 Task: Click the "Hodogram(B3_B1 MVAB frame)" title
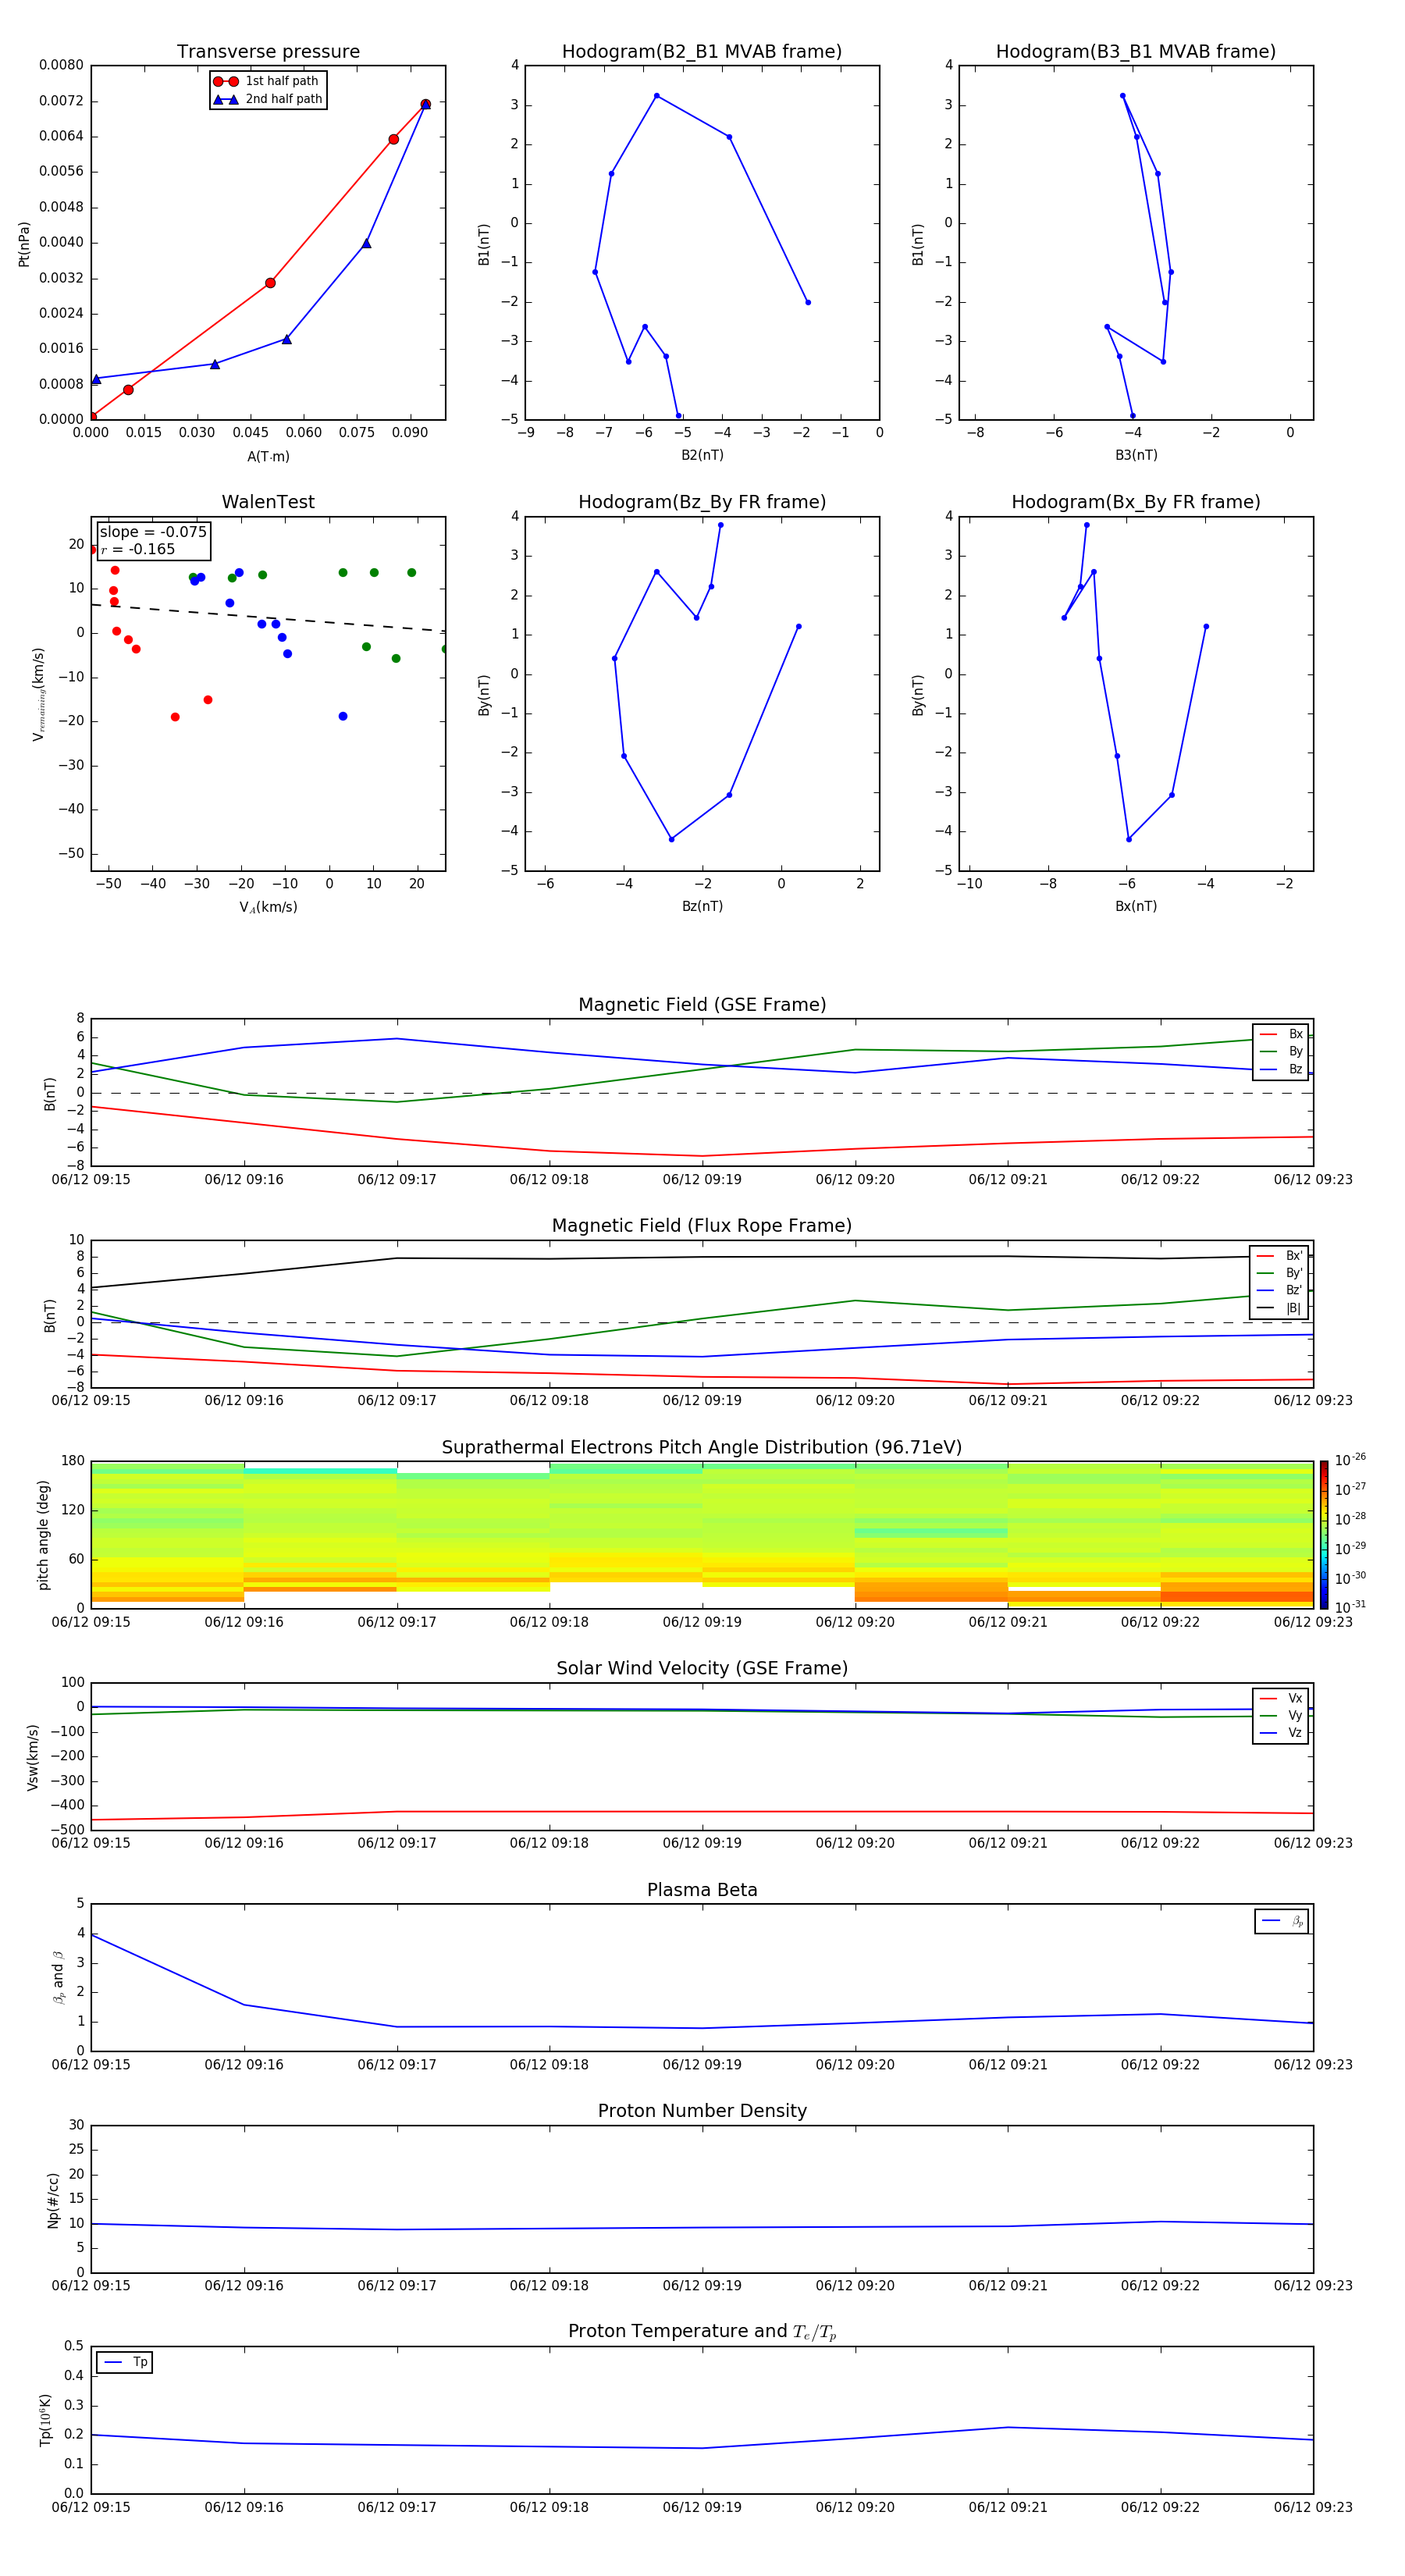pos(1136,52)
